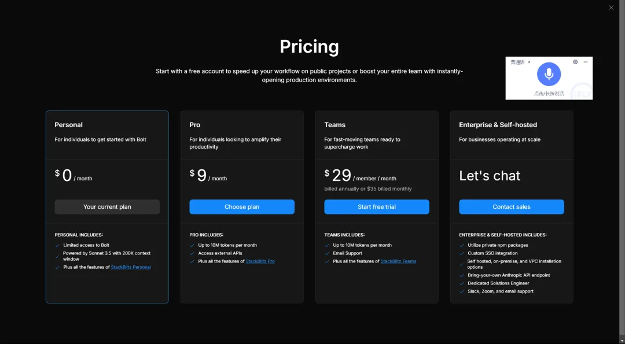Image resolution: width=625 pixels, height=344 pixels.
Task: Select the Personal plan card heading
Action: pyautogui.click(x=68, y=125)
